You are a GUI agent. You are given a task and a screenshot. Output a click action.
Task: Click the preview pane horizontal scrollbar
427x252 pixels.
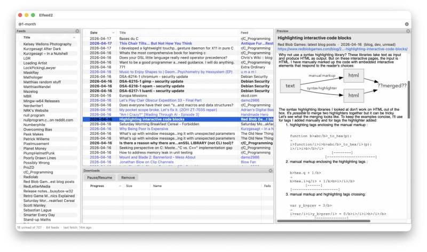(x=323, y=221)
